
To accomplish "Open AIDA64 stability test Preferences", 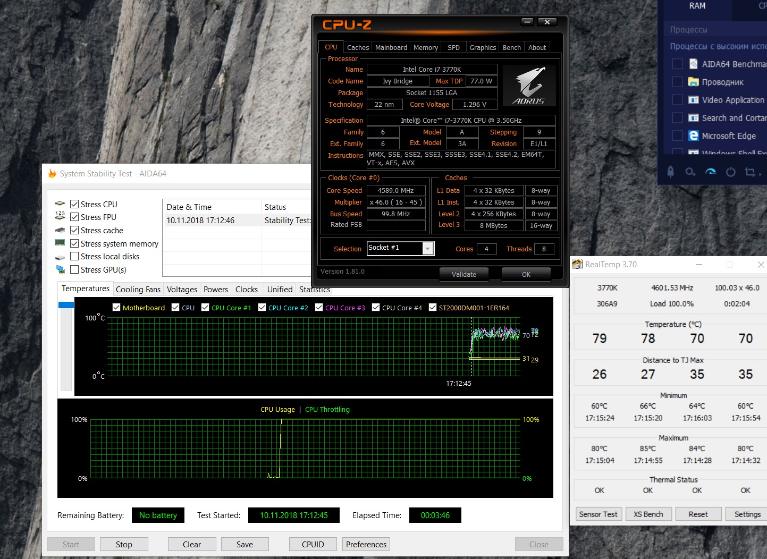I will coord(366,544).
